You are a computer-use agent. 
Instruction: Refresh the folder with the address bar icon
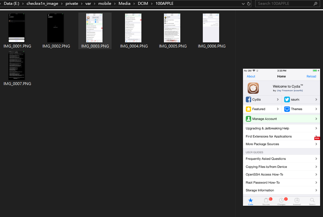(x=249, y=4)
